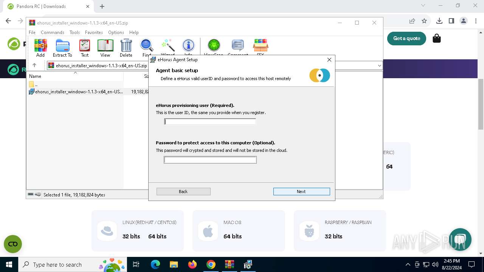Switch to the installer taskbar icon
The width and height of the screenshot is (484, 272).
coord(248,264)
